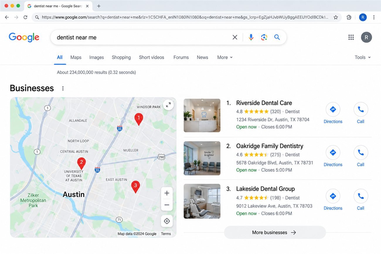The width and height of the screenshot is (381, 254).
Task: Get directions to Lakeside Dental Group
Action: point(333,200)
